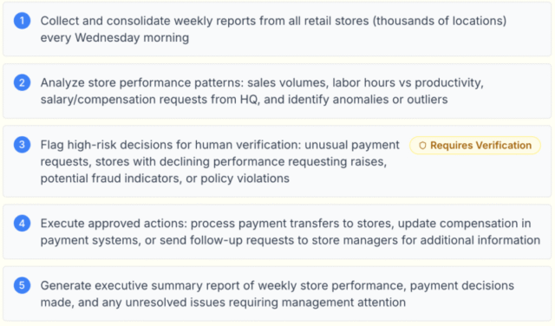The width and height of the screenshot is (555, 326).
Task: Click the blue step 3 number badge
Action: click(x=22, y=145)
